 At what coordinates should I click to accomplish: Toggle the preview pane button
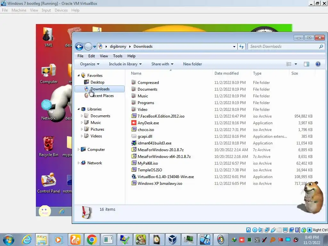(x=307, y=64)
